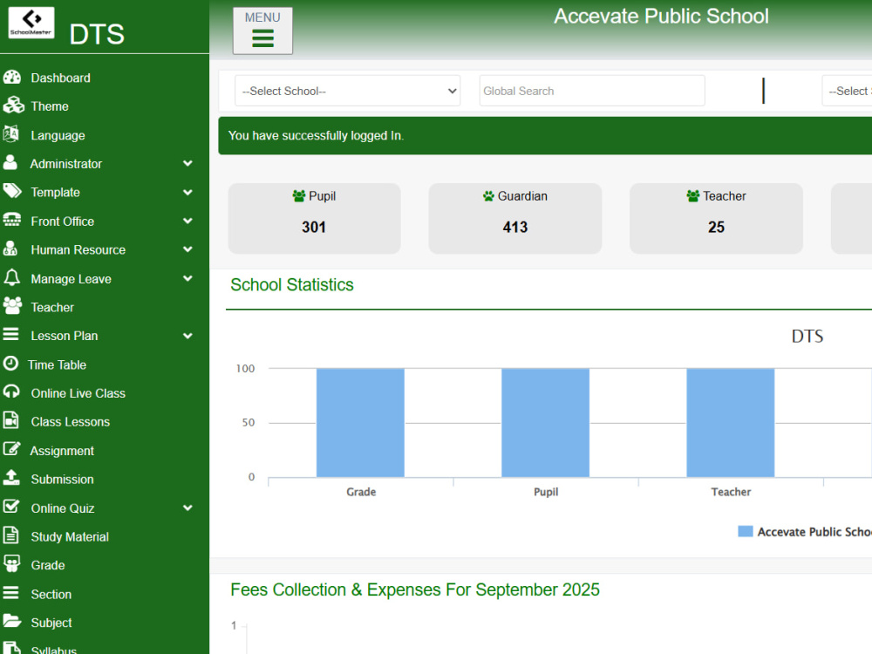Click the Grade icon in sidebar

[11, 564]
